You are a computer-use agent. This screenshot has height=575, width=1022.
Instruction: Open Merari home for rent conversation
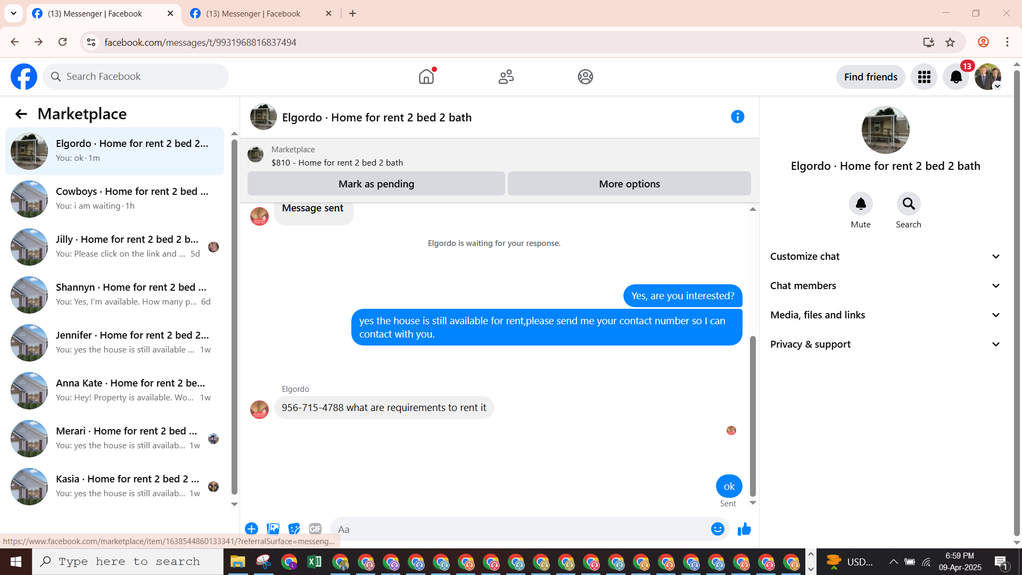[114, 439]
